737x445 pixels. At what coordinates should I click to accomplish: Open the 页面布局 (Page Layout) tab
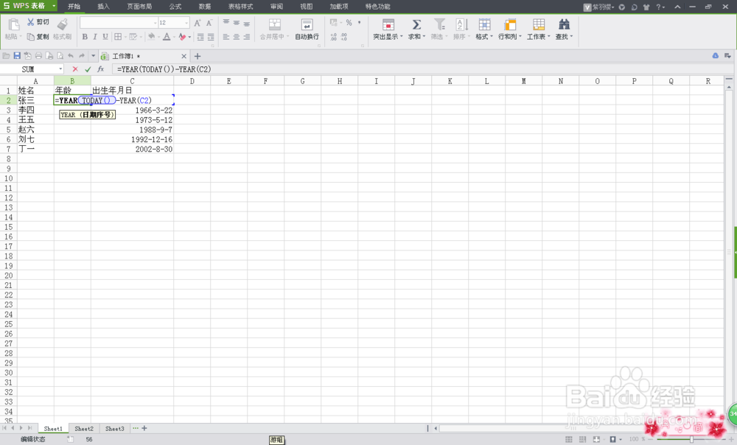point(139,7)
